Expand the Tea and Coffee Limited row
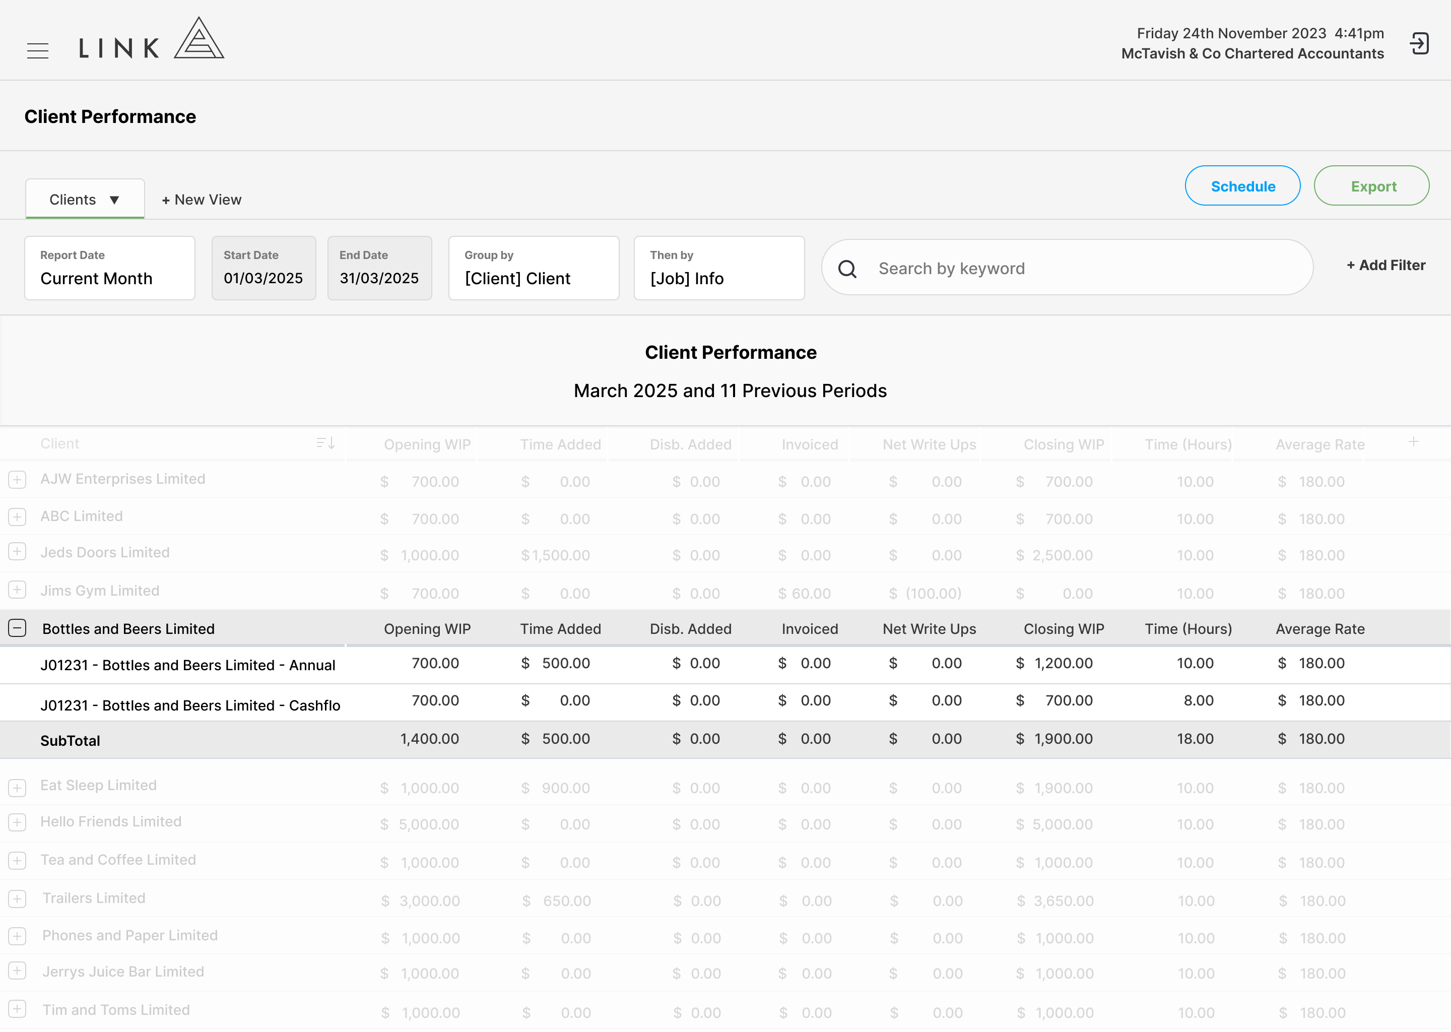 point(17,861)
